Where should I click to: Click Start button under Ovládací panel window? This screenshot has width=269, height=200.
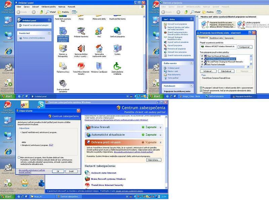(8, 96)
